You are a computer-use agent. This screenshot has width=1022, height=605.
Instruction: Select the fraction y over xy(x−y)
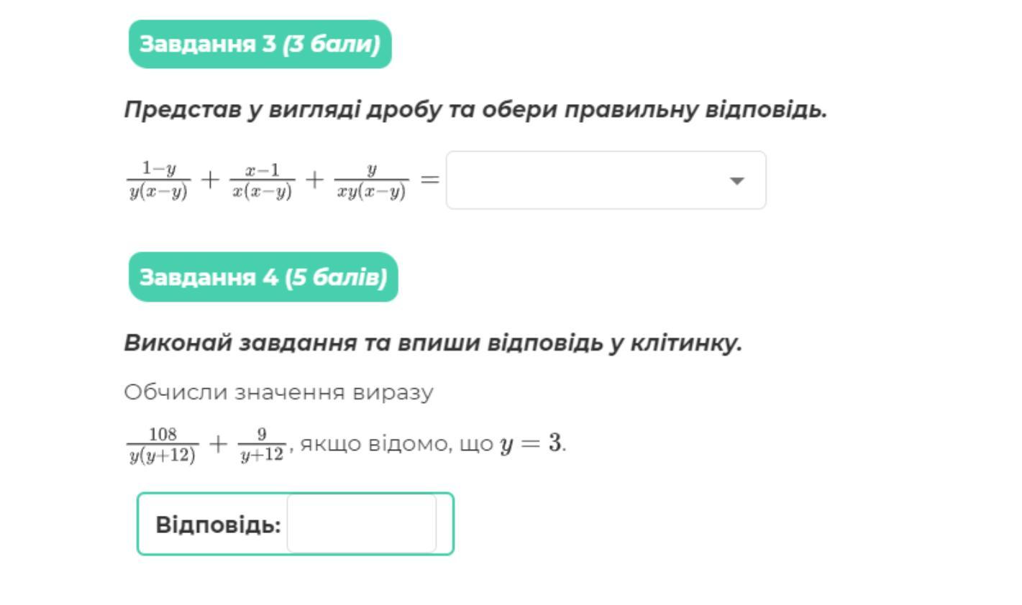pyautogui.click(x=371, y=181)
